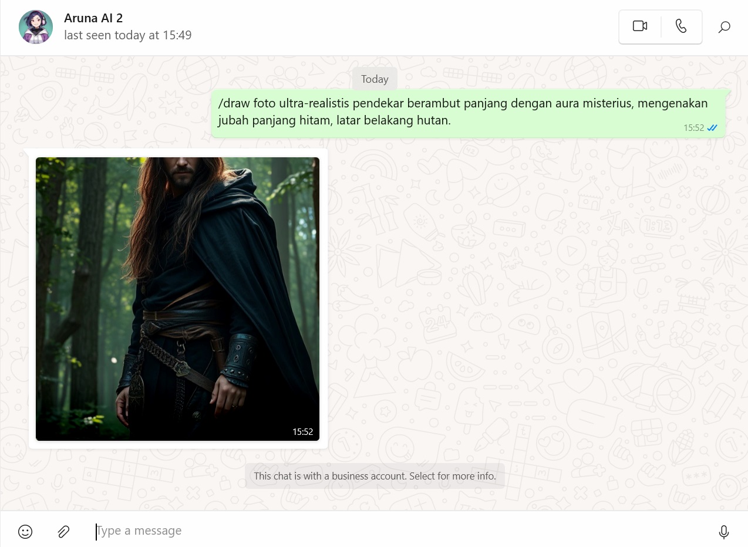
Task: Open the in-chat search icon
Action: (x=724, y=26)
